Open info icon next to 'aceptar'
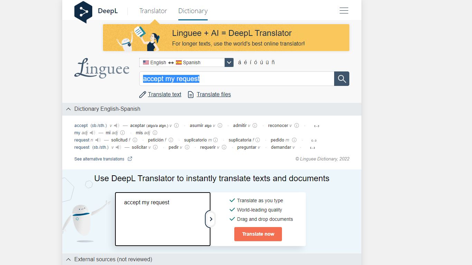This screenshot has height=265, width=472. click(176, 126)
